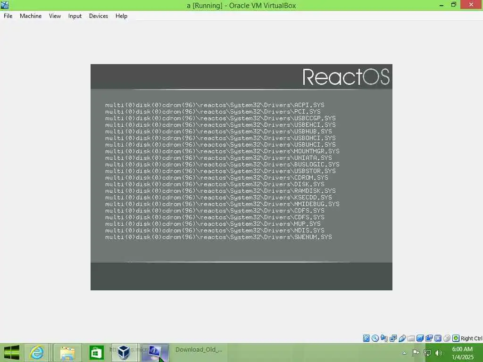The height and width of the screenshot is (362, 483).
Task: Click the USBOHCI.SYS driver line
Action: tap(220, 138)
